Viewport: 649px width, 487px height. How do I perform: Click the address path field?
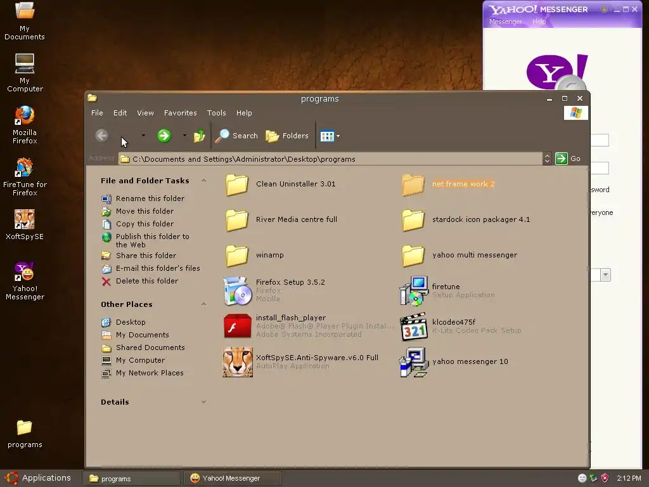[330, 159]
